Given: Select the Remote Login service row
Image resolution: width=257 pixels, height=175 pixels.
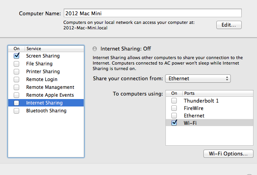Looking at the screenshot, I should (x=46, y=79).
